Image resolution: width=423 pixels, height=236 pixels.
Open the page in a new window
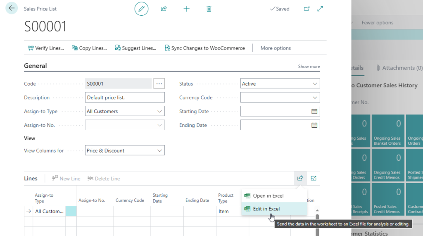coord(307,9)
